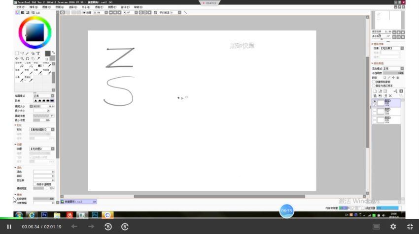419x234 pixels.
Task: Click the foreground color swatch
Action: coord(47,54)
